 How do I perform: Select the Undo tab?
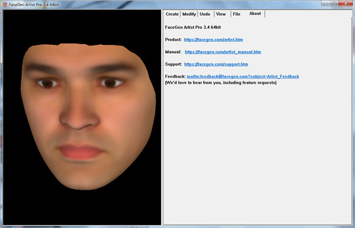[x=205, y=14]
